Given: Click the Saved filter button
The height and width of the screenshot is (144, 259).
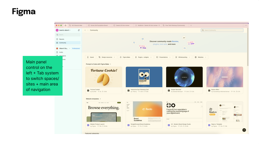Looking at the screenshot, I should (x=90, y=57).
